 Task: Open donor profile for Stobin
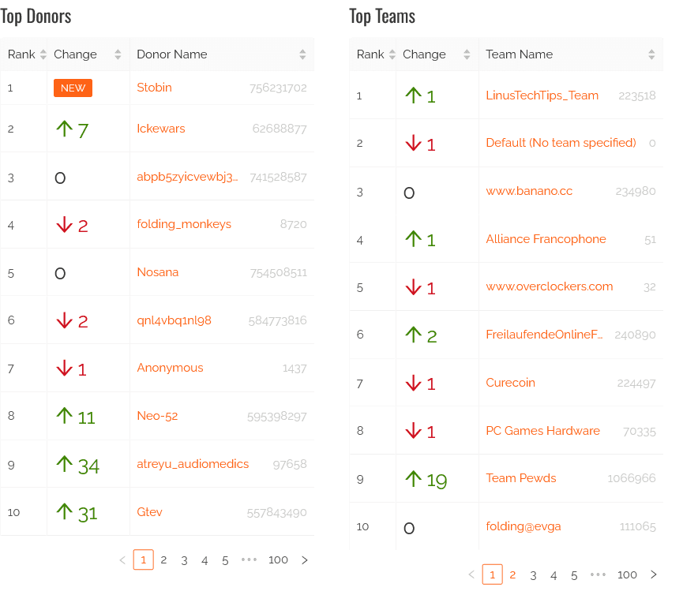154,88
